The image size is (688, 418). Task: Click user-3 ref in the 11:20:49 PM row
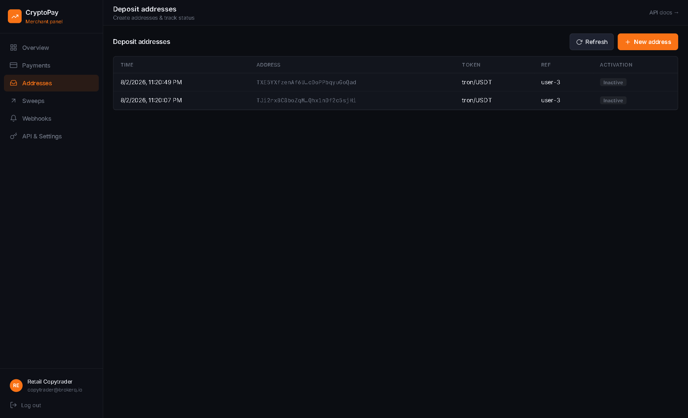[550, 82]
